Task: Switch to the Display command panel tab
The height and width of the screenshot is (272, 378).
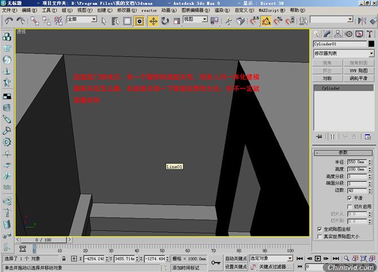Action: point(359,34)
